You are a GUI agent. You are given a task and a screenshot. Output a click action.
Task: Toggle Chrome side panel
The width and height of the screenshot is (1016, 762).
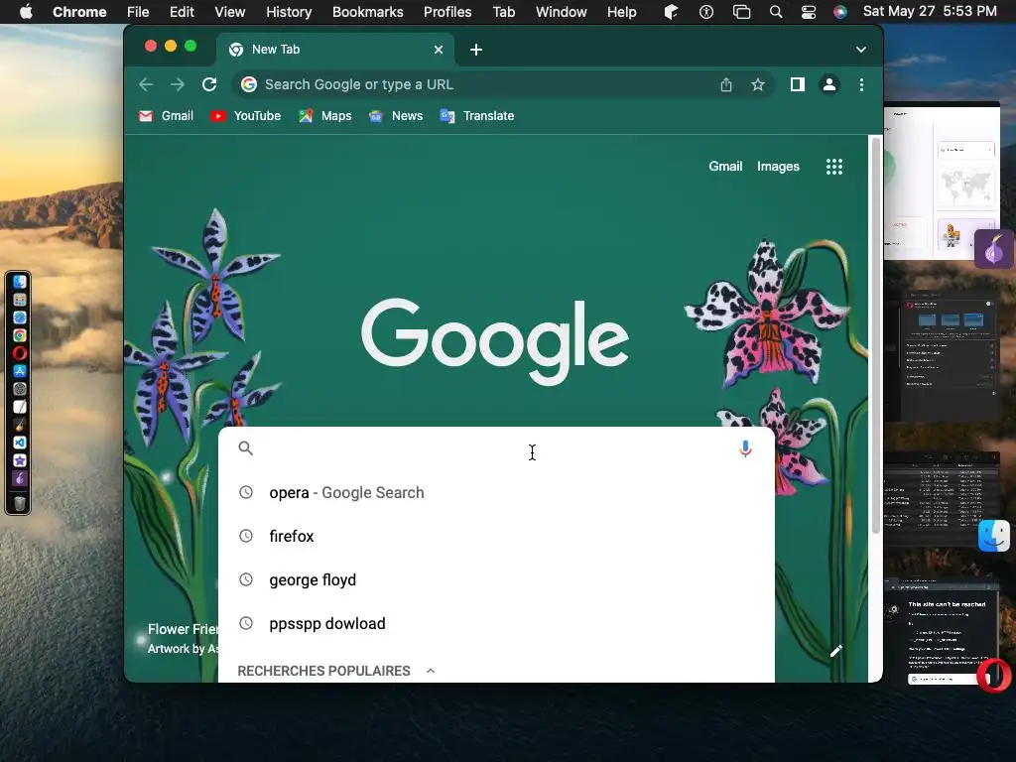coord(797,84)
